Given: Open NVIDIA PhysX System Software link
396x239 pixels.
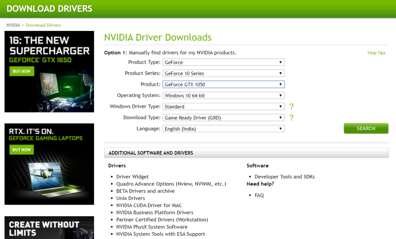Looking at the screenshot, I should click(152, 227).
